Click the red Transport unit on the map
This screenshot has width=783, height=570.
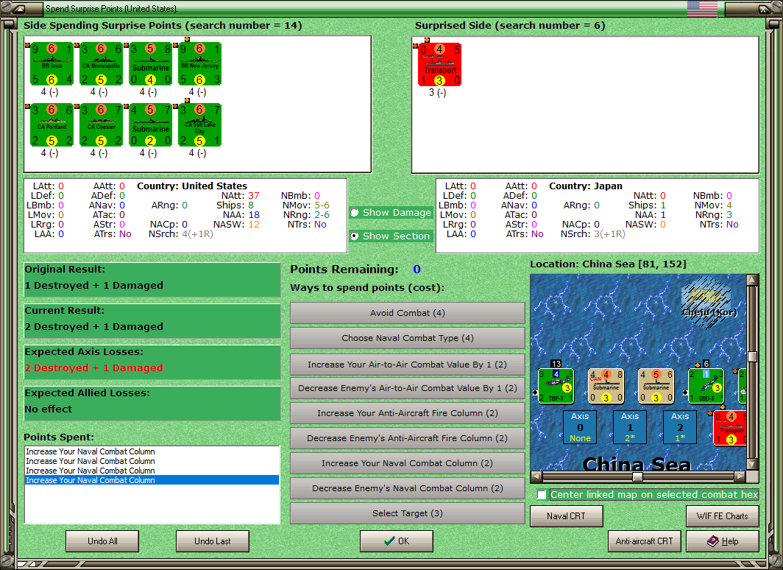coord(730,428)
